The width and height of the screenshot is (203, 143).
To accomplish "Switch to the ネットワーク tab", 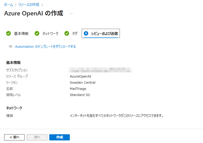I will pyautogui.click(x=50, y=34).
